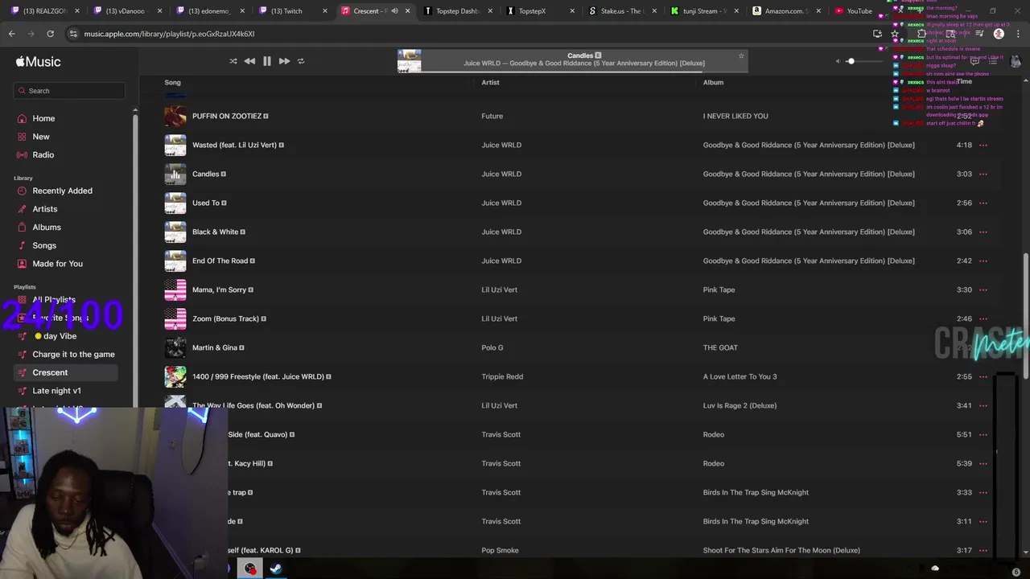The height and width of the screenshot is (579, 1030).
Task: Skip to next track
Action: (284, 61)
